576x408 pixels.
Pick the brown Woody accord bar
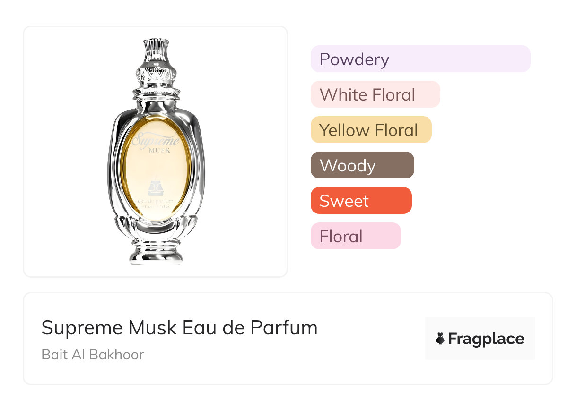click(x=362, y=165)
